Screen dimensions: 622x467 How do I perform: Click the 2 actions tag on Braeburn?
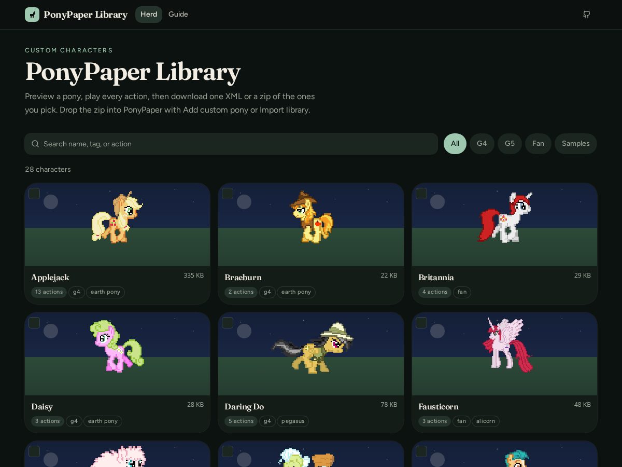click(241, 292)
